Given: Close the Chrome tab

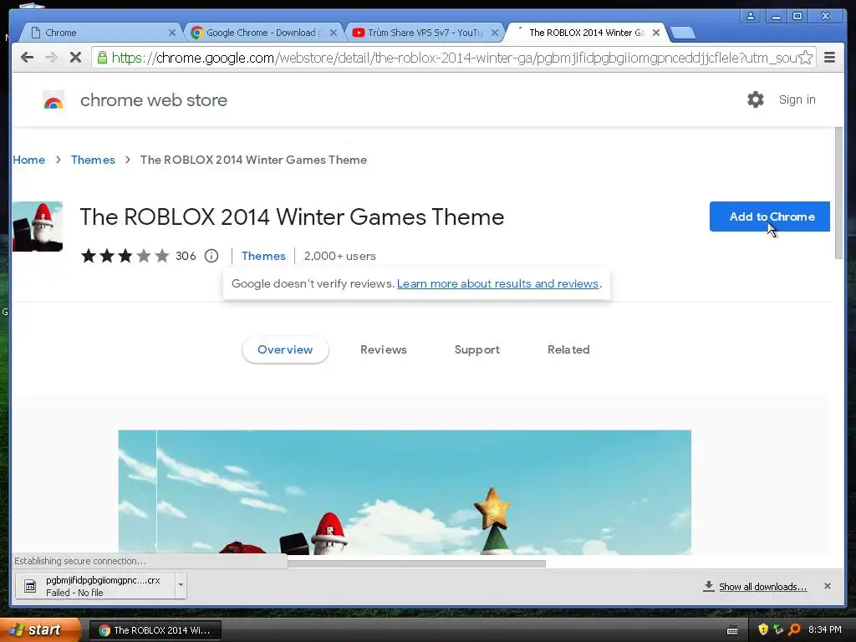Looking at the screenshot, I should (x=172, y=33).
